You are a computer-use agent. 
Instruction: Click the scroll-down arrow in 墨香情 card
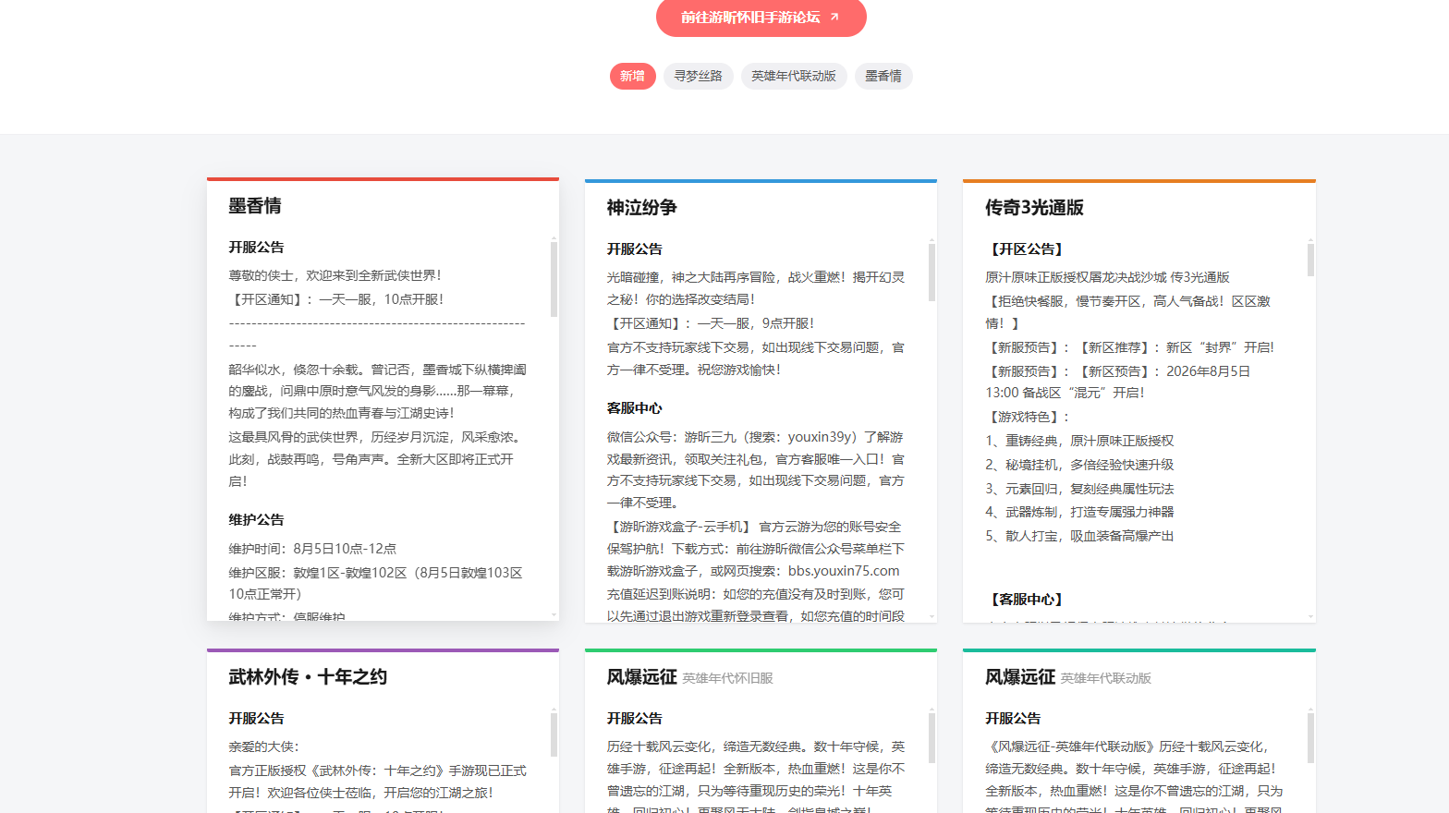point(554,614)
